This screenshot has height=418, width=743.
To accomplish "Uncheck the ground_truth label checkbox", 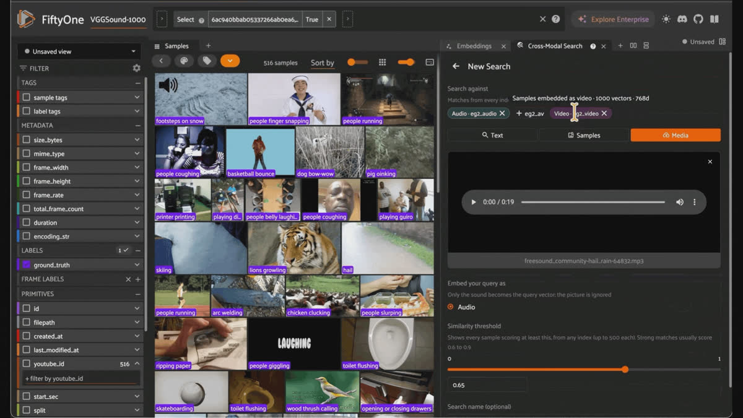I will [27, 265].
